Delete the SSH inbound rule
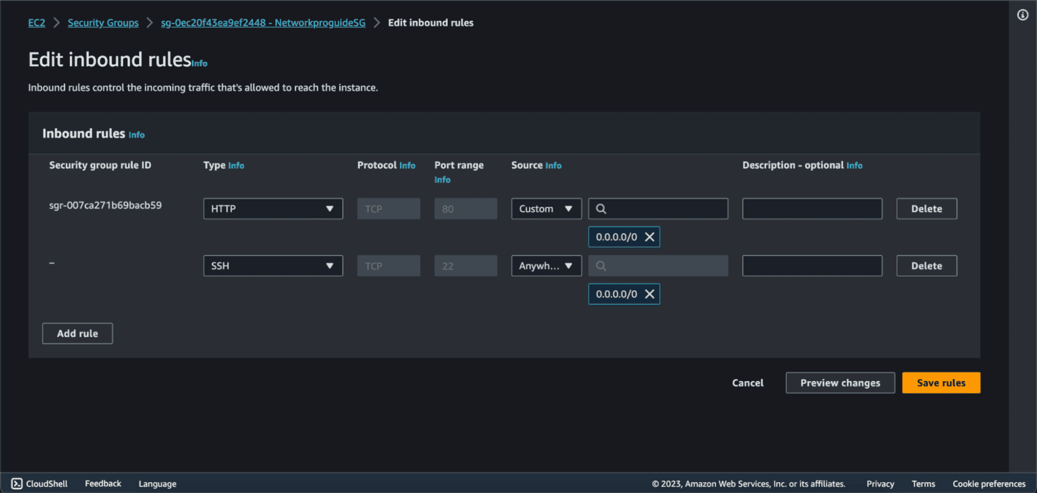The height and width of the screenshot is (493, 1037). [927, 266]
